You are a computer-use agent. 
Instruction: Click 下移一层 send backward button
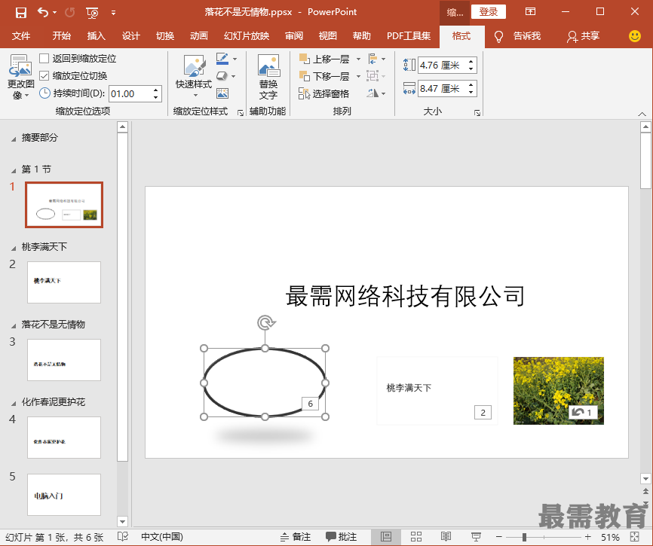pyautogui.click(x=325, y=77)
